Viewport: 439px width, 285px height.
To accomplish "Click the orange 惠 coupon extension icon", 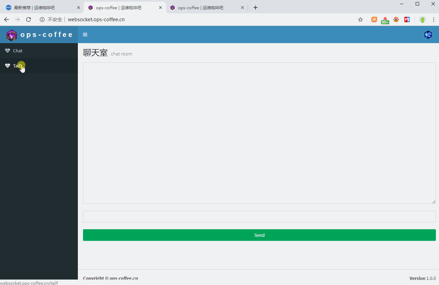I will [x=374, y=20].
